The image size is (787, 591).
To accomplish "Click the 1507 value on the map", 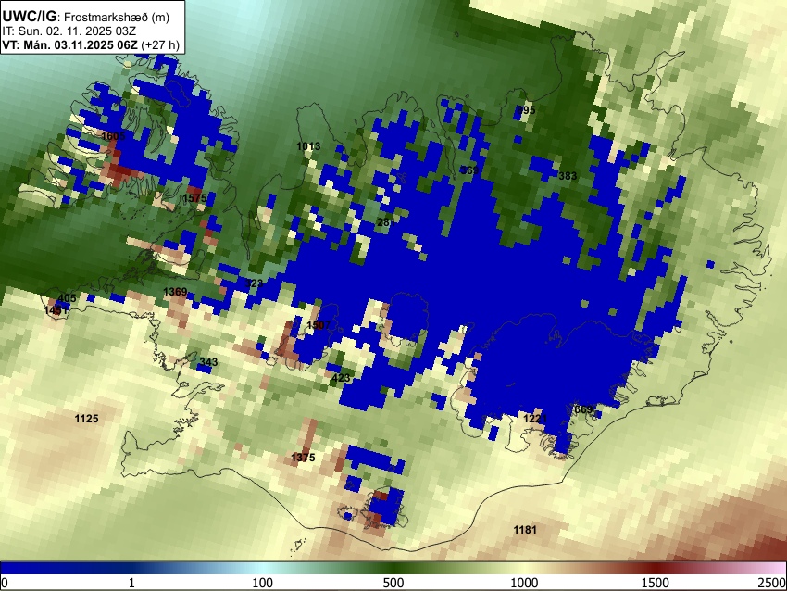I will click(x=319, y=324).
